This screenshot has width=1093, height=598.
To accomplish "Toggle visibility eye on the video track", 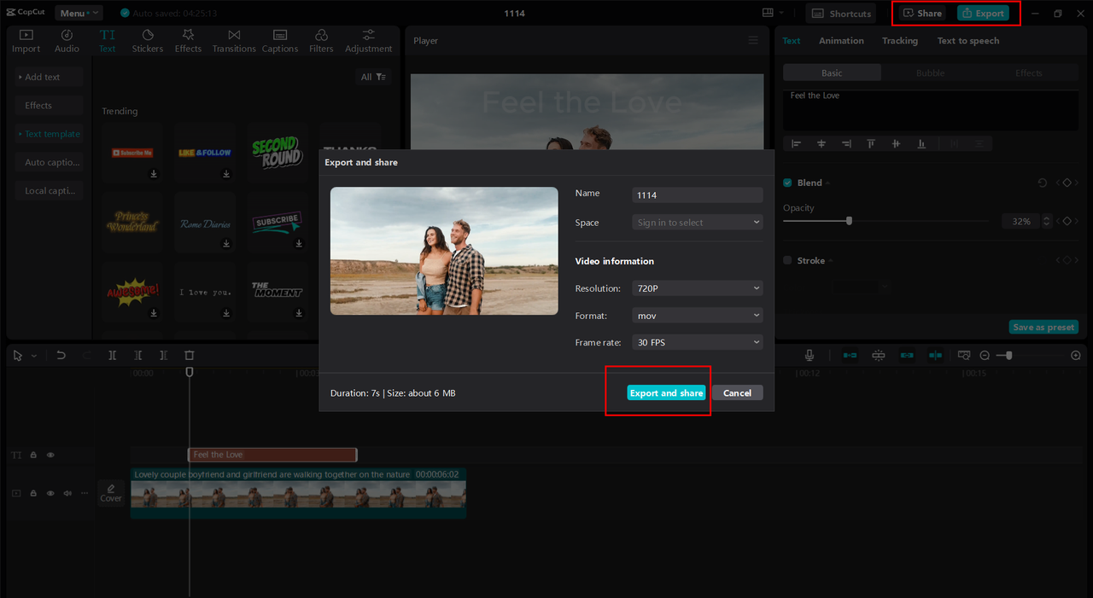I will 50,493.
